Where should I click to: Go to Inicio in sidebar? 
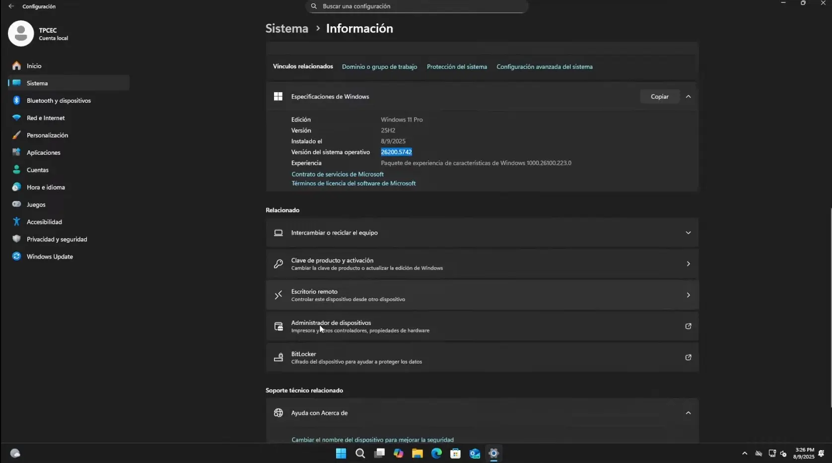(x=33, y=66)
